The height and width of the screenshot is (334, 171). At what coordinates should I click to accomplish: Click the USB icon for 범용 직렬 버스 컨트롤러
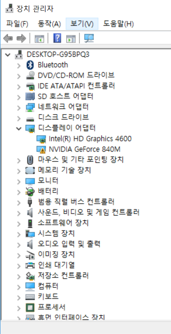click(x=30, y=202)
